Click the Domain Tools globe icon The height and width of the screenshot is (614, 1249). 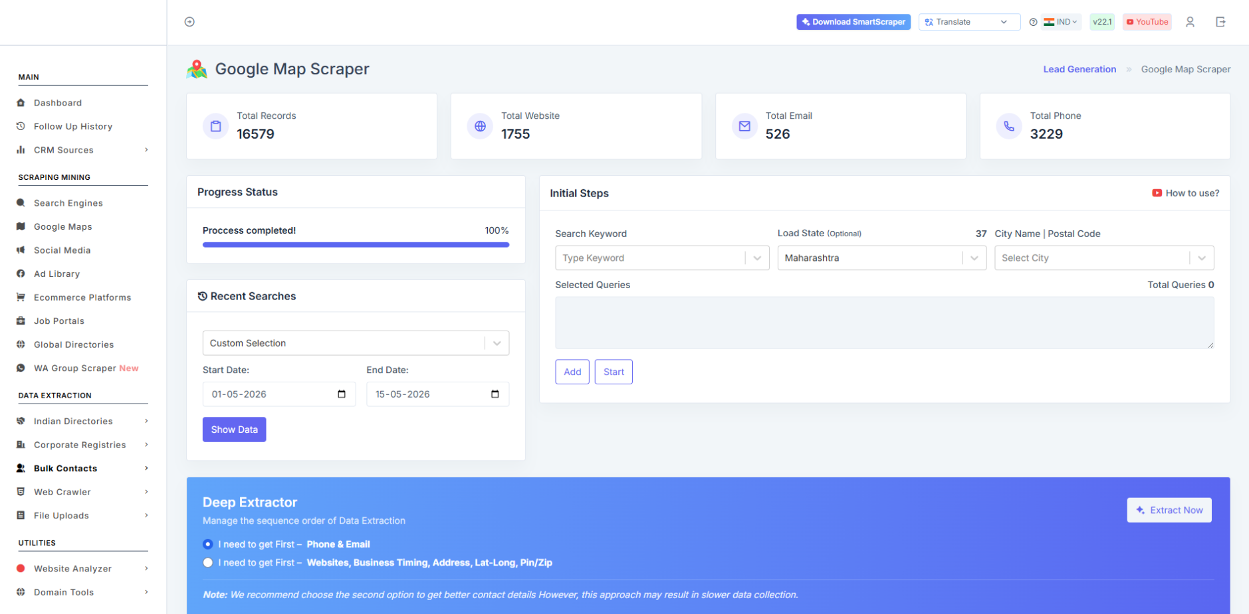point(21,592)
